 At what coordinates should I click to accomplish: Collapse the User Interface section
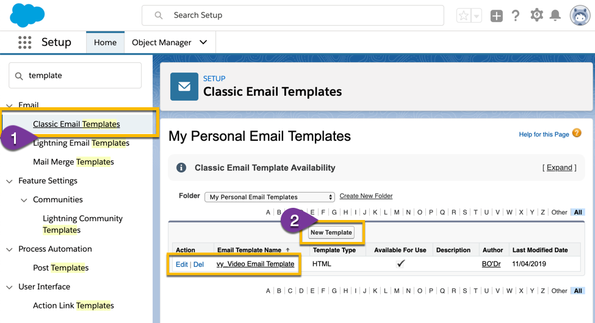coord(10,288)
